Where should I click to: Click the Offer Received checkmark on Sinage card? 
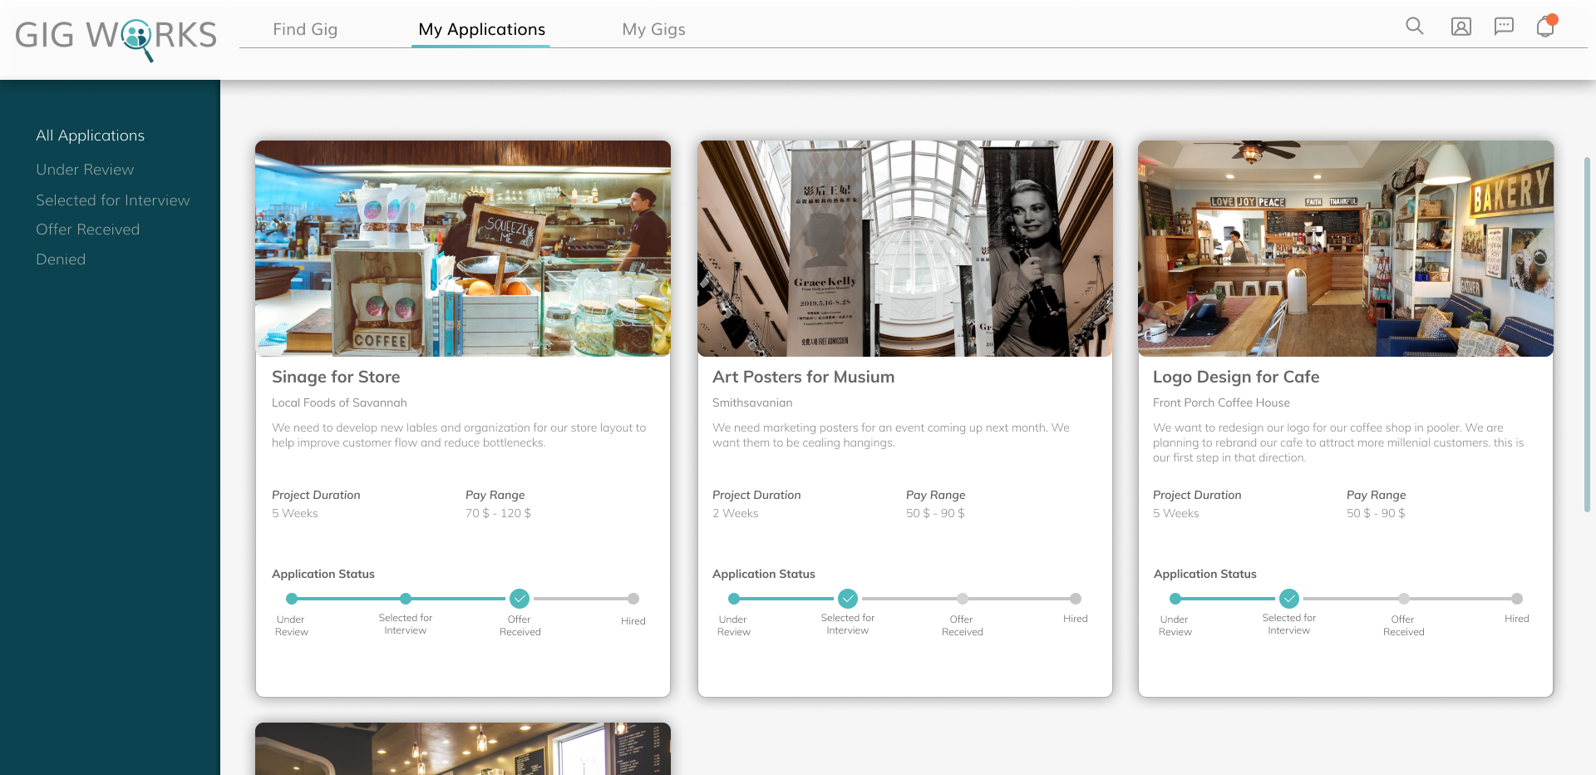(520, 599)
